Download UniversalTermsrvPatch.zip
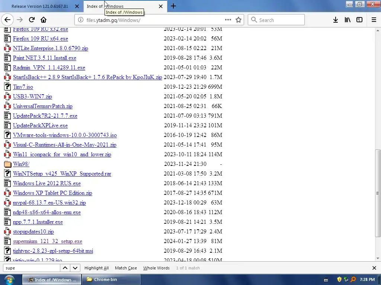This screenshot has width=381, height=285. point(43,106)
